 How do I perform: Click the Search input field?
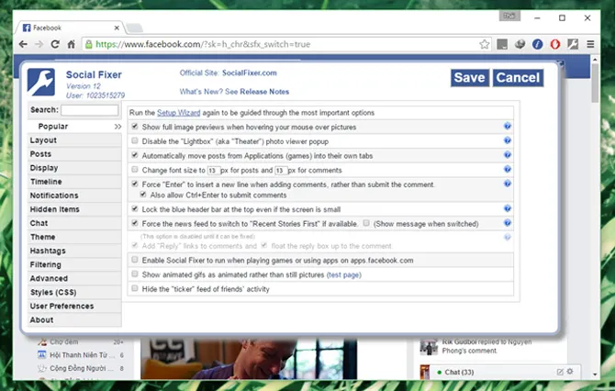(89, 110)
